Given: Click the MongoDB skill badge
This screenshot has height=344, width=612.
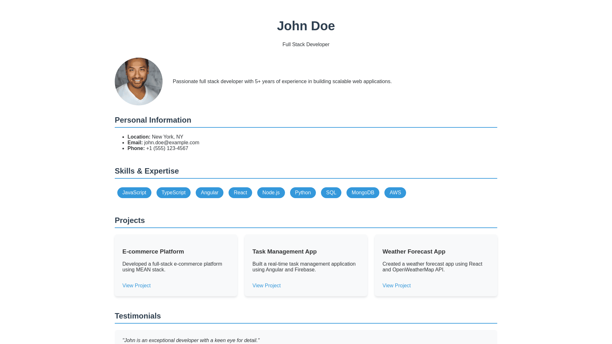Looking at the screenshot, I should pyautogui.click(x=363, y=193).
